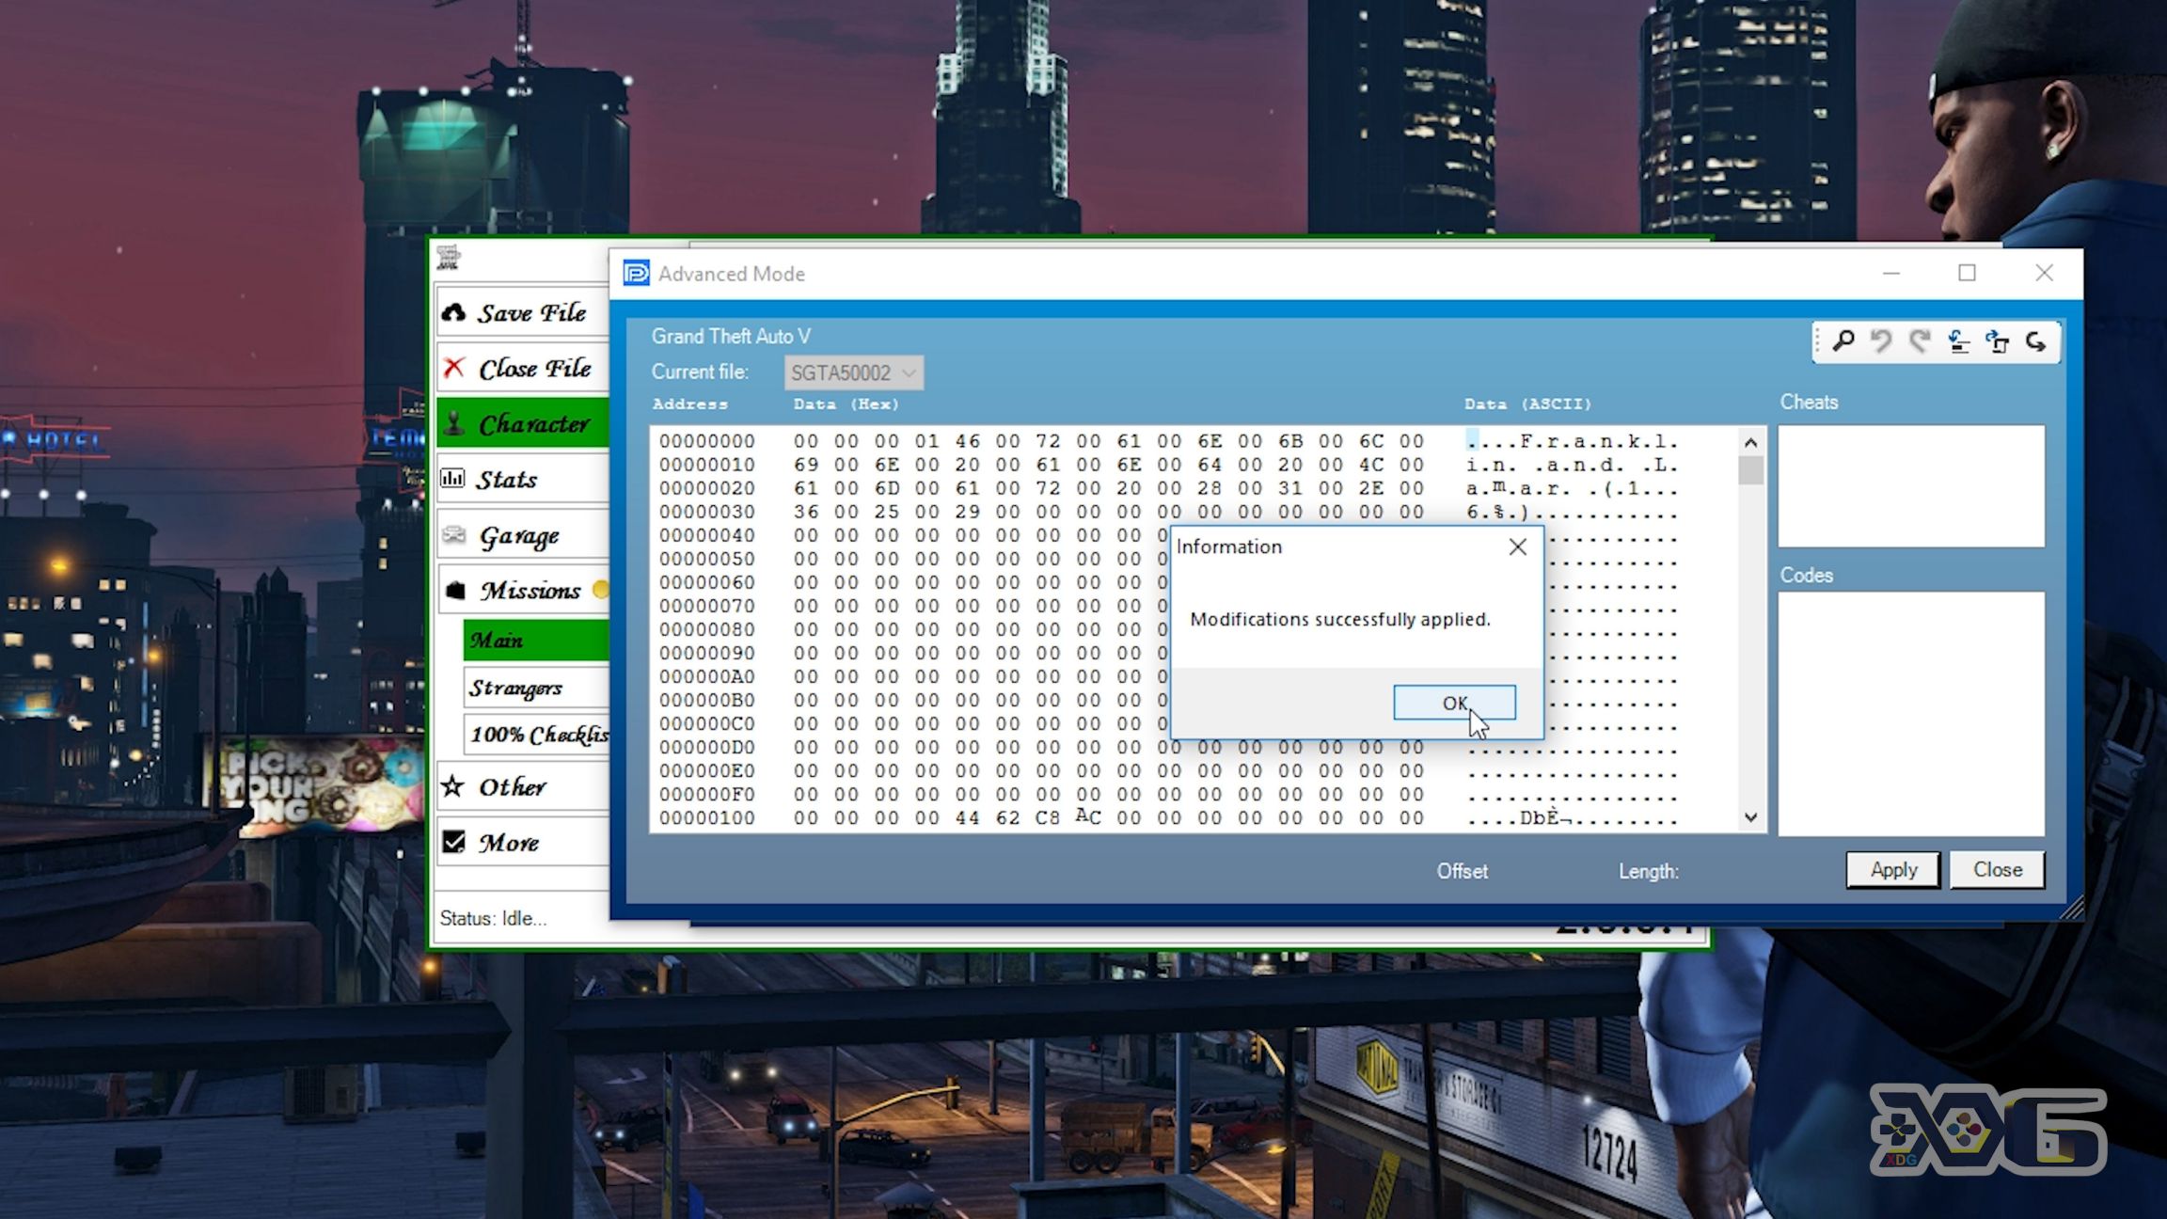Click the magnifier search icon in toolbar
Viewport: 2167px width, 1219px height.
tap(1843, 341)
